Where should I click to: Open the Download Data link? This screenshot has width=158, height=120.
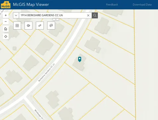pos(142,5)
